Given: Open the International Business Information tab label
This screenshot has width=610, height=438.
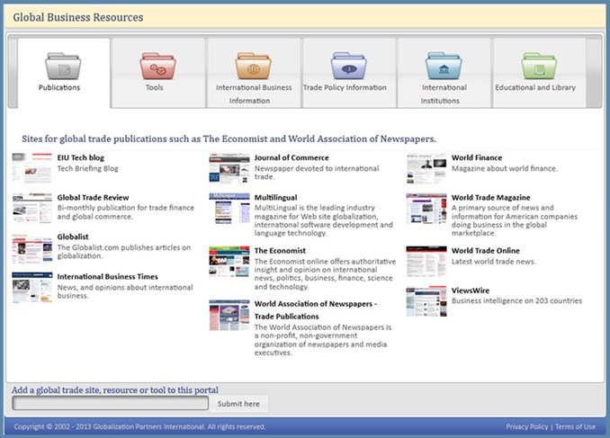Looking at the screenshot, I should (x=254, y=94).
